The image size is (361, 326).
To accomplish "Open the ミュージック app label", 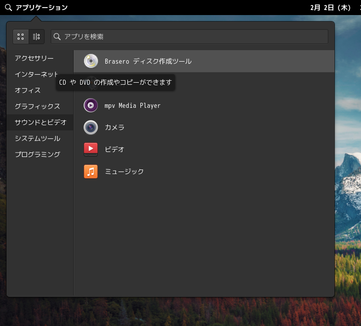I will tap(124, 172).
